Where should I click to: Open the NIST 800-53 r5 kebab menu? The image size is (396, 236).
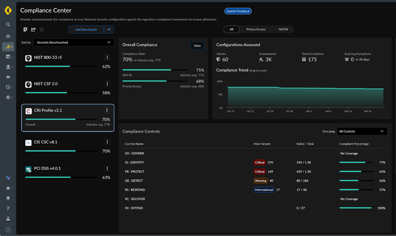107,57
